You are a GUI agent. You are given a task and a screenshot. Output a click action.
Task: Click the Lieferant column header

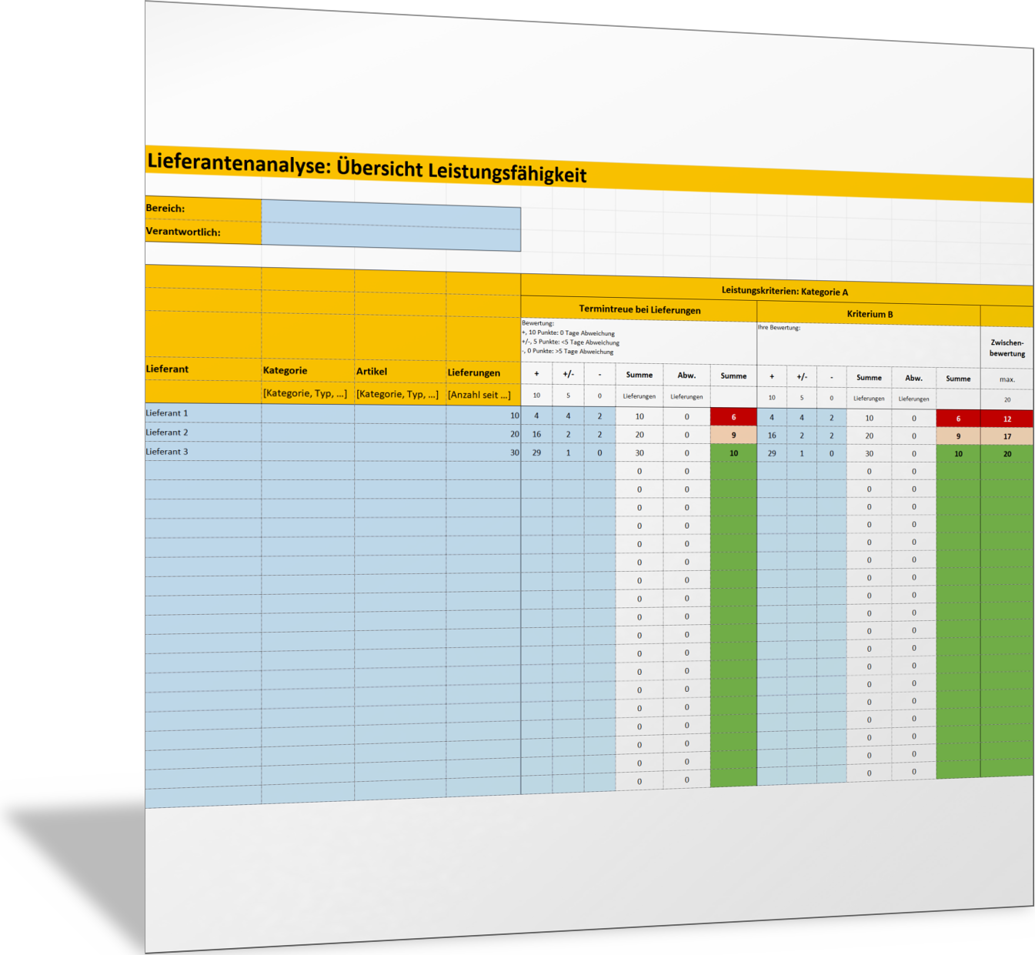tap(168, 369)
